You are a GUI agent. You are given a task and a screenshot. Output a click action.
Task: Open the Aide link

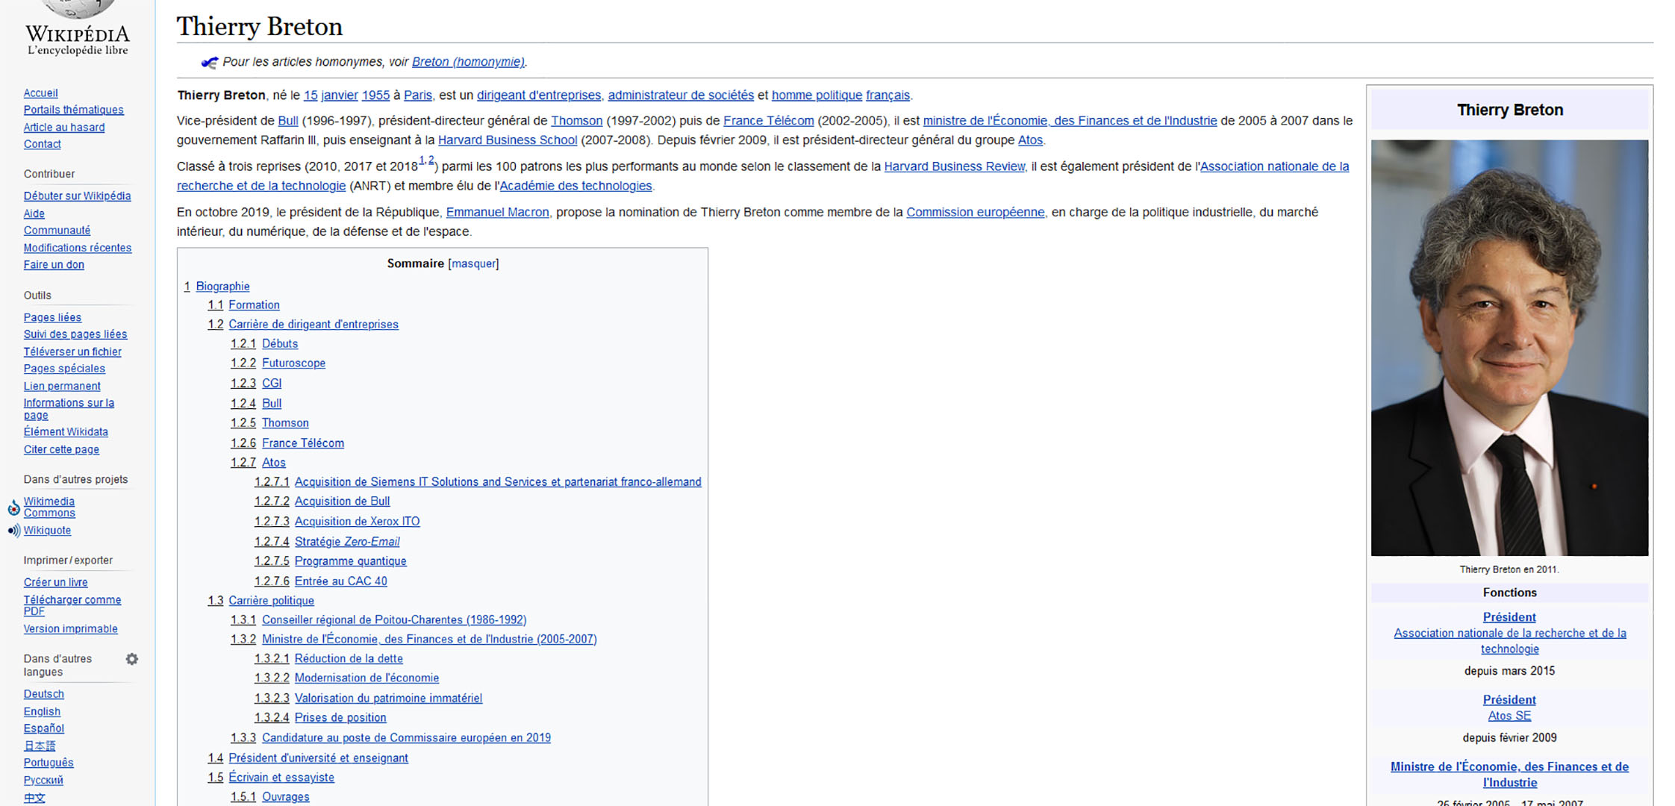pos(34,213)
